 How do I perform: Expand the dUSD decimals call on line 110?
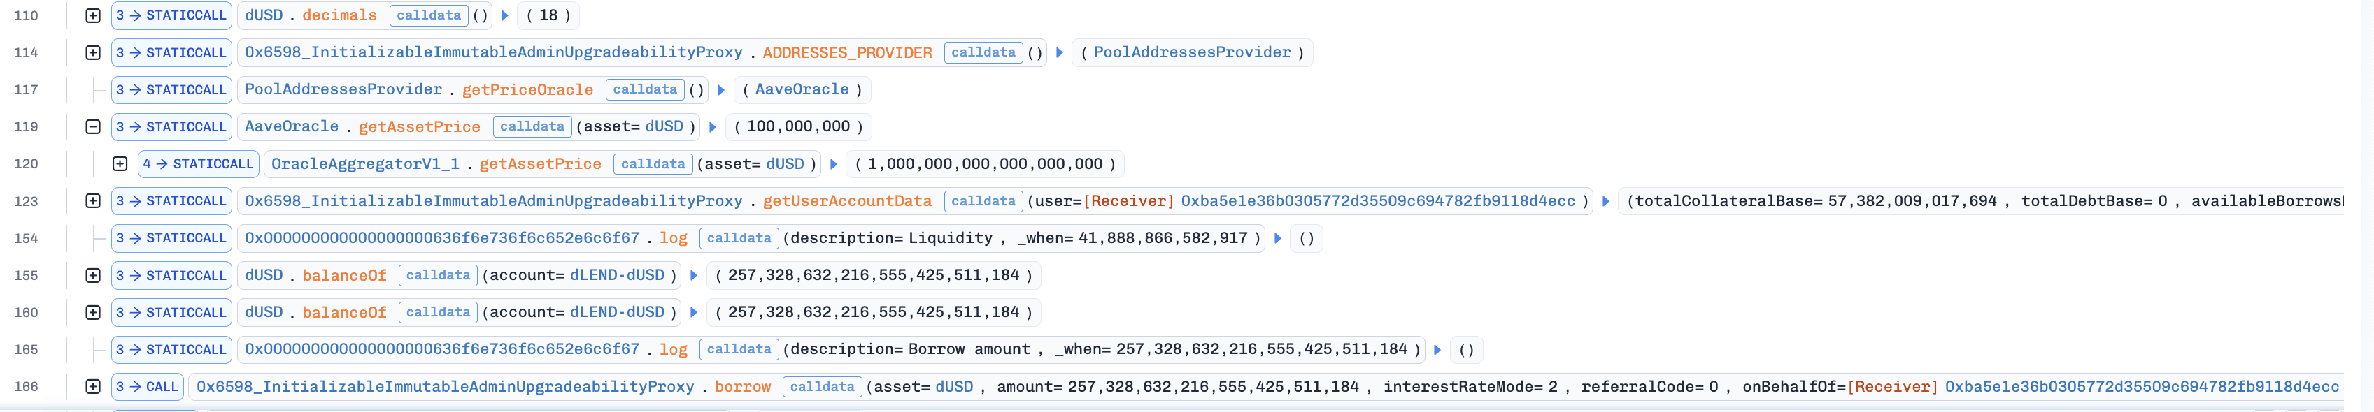click(93, 15)
